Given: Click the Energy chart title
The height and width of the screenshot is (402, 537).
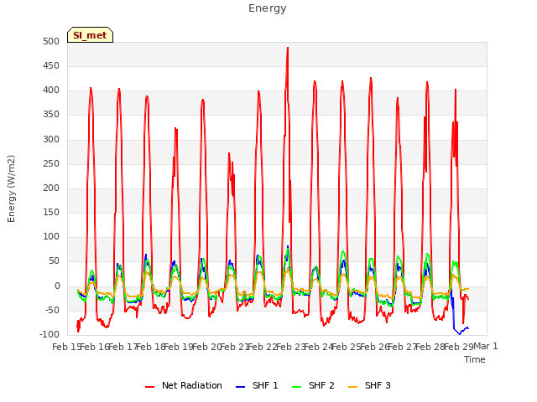Looking at the screenshot, I should coord(268,8).
